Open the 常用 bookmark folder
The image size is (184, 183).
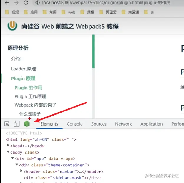pos(49,12)
